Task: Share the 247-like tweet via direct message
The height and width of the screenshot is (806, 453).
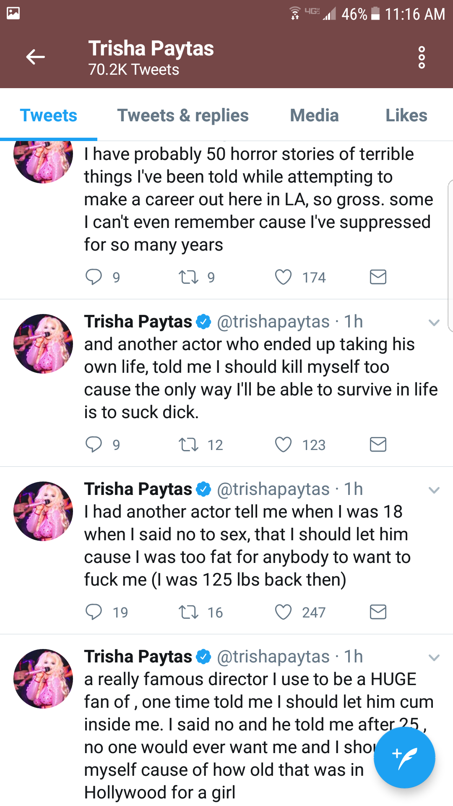Action: (x=378, y=612)
